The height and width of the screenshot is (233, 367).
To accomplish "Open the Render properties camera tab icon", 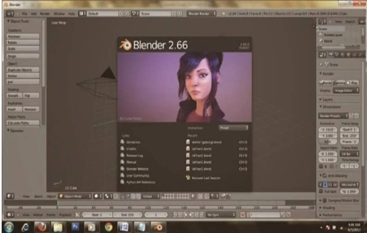I will 331,55.
